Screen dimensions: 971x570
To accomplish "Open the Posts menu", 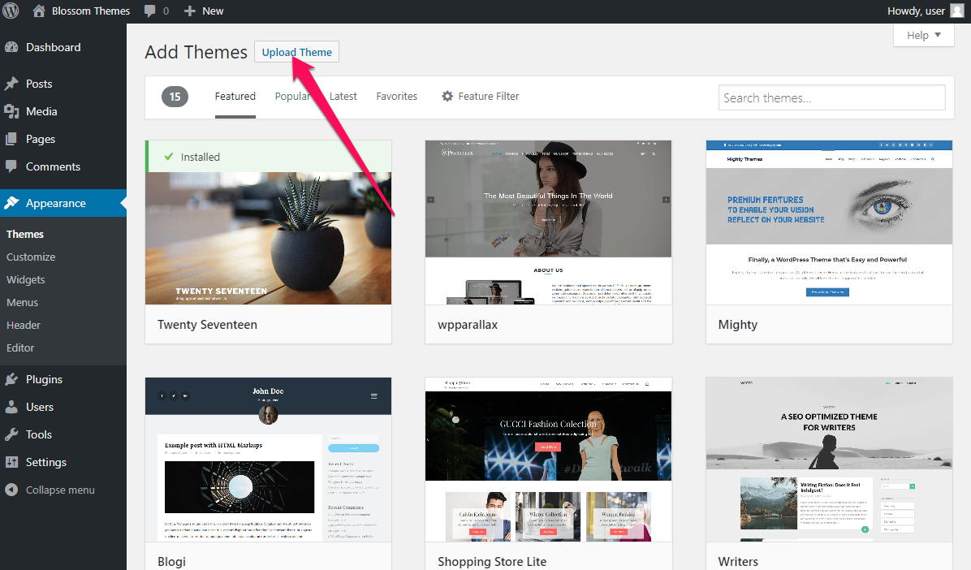I will click(x=39, y=84).
